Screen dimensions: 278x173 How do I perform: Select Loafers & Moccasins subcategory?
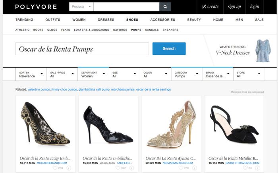(91, 30)
